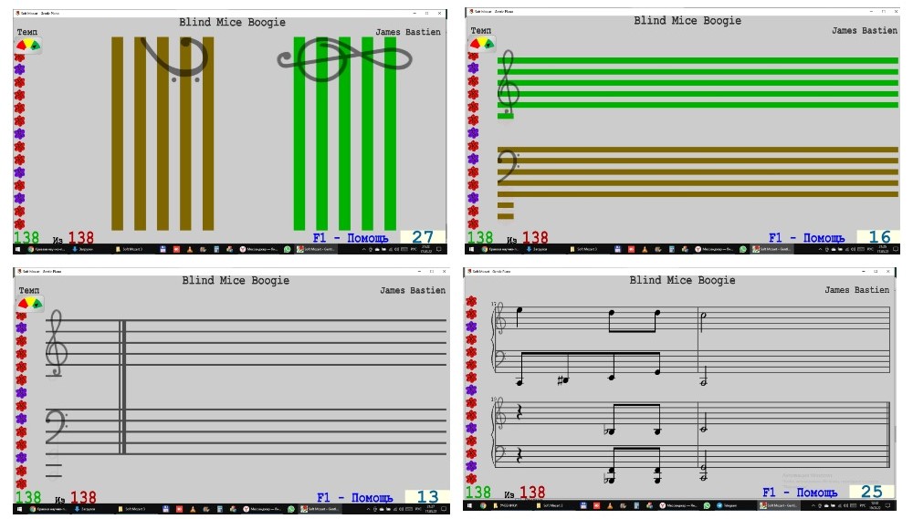Open WhatsApp from the counter 25 window taskbar
This screenshot has width=913, height=519.
click(707, 505)
